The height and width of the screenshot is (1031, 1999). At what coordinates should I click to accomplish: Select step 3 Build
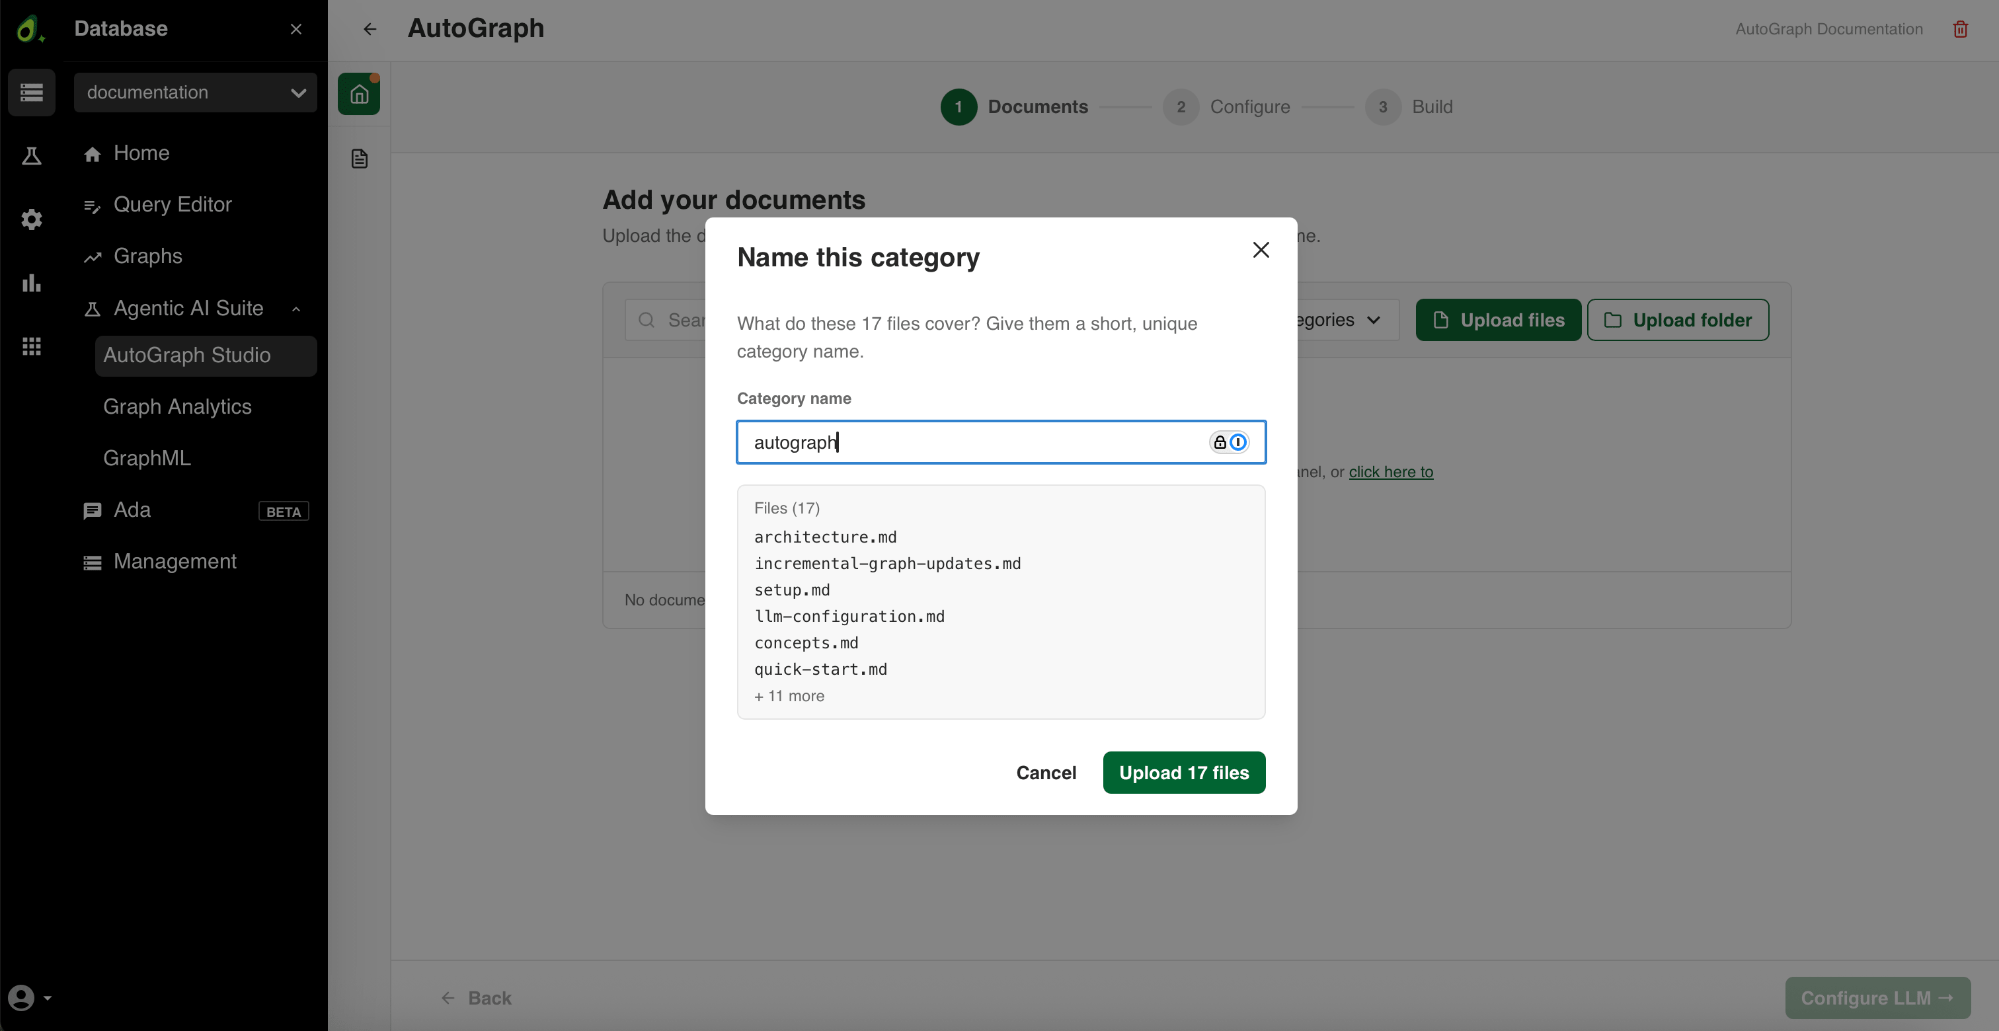point(1409,107)
